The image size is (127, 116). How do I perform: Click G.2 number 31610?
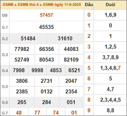[65, 38]
